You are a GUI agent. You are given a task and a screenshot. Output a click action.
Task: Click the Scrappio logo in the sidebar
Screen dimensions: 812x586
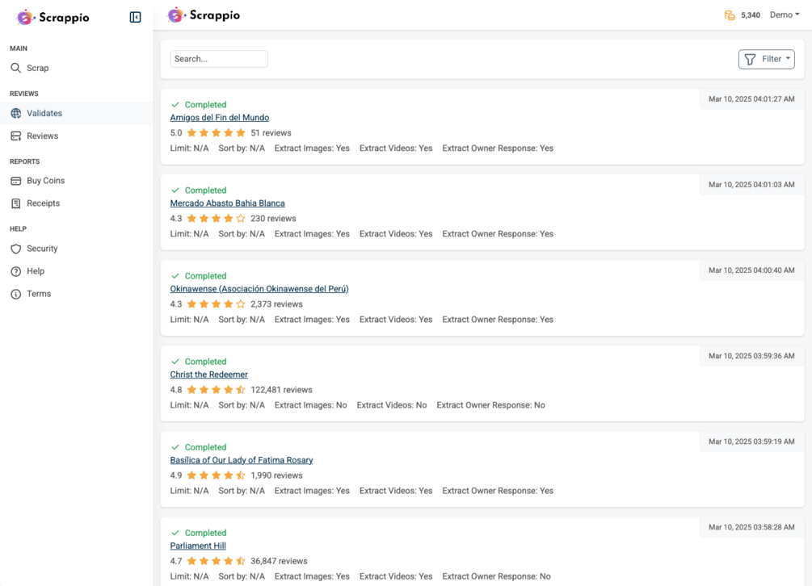(53, 17)
